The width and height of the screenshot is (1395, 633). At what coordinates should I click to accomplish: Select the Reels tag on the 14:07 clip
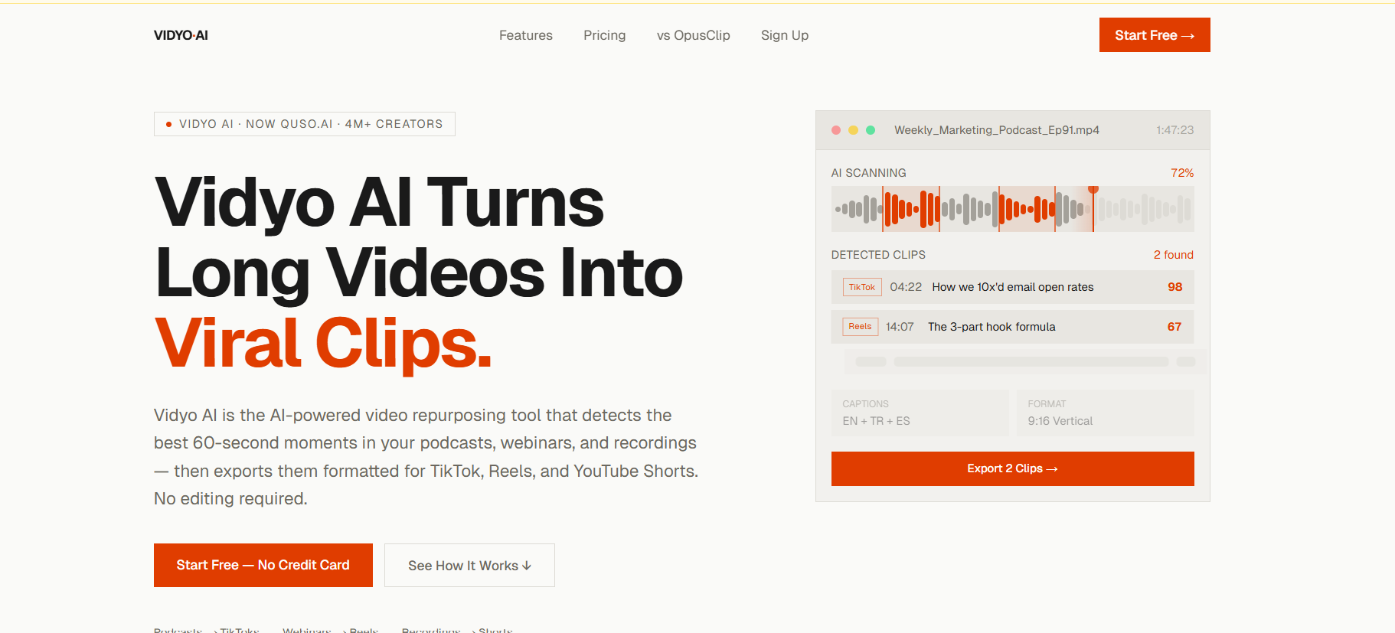point(861,327)
